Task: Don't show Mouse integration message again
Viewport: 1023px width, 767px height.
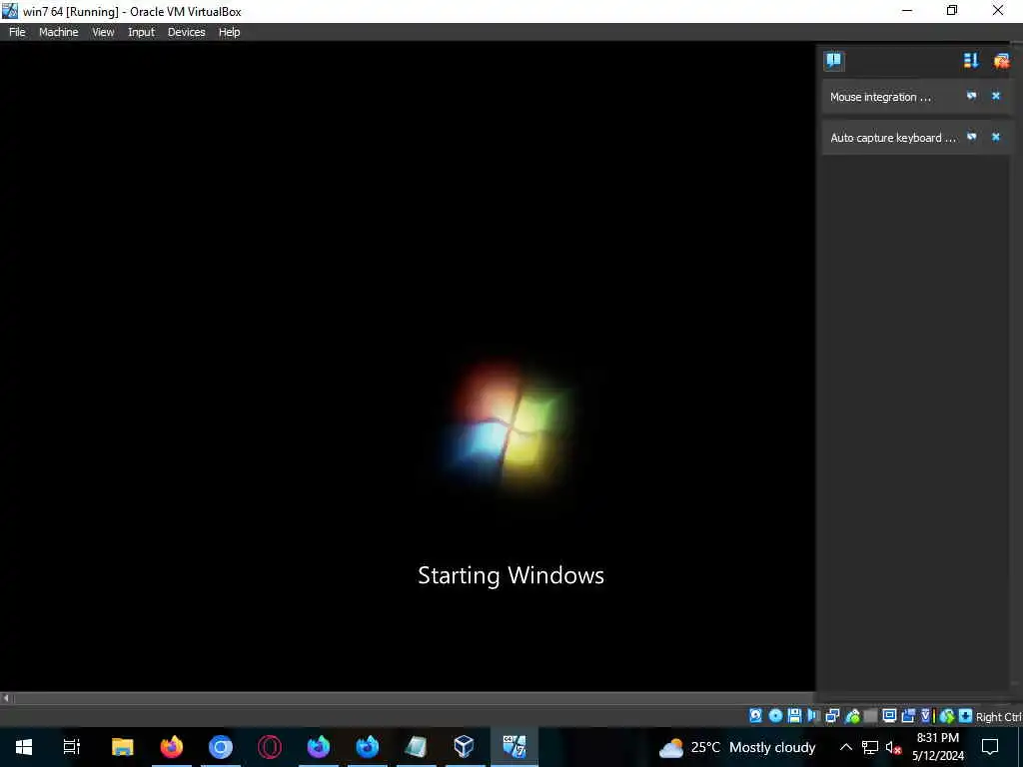Action: tap(971, 96)
